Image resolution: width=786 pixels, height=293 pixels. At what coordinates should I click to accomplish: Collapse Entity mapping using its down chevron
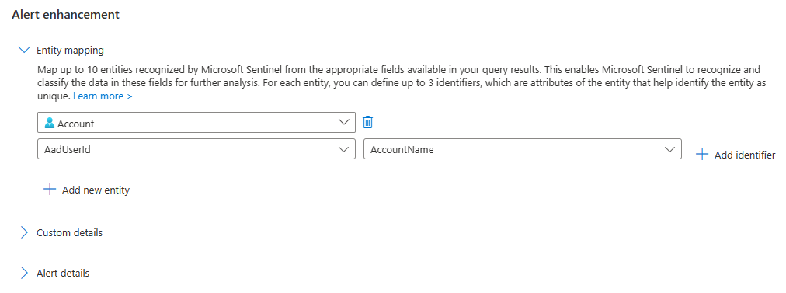(23, 50)
